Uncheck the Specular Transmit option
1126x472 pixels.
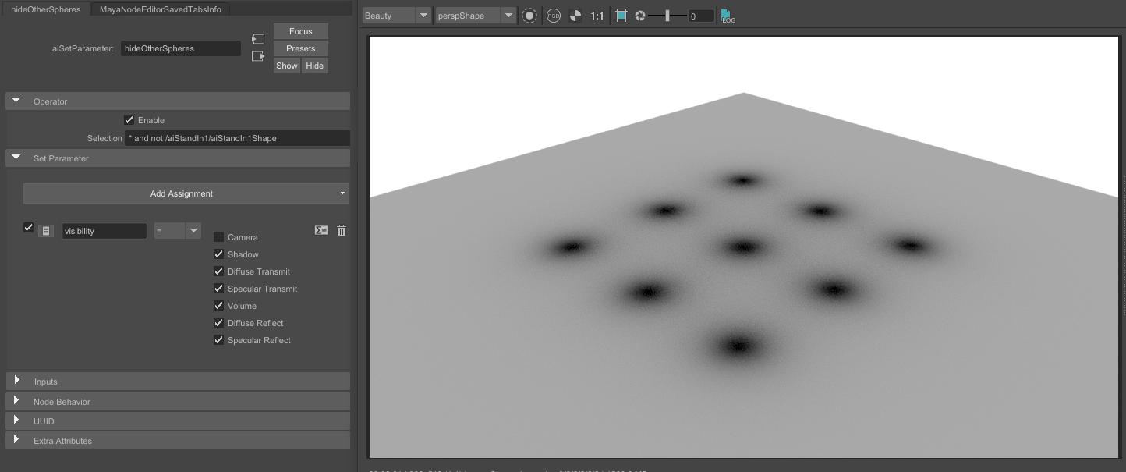[x=218, y=288]
